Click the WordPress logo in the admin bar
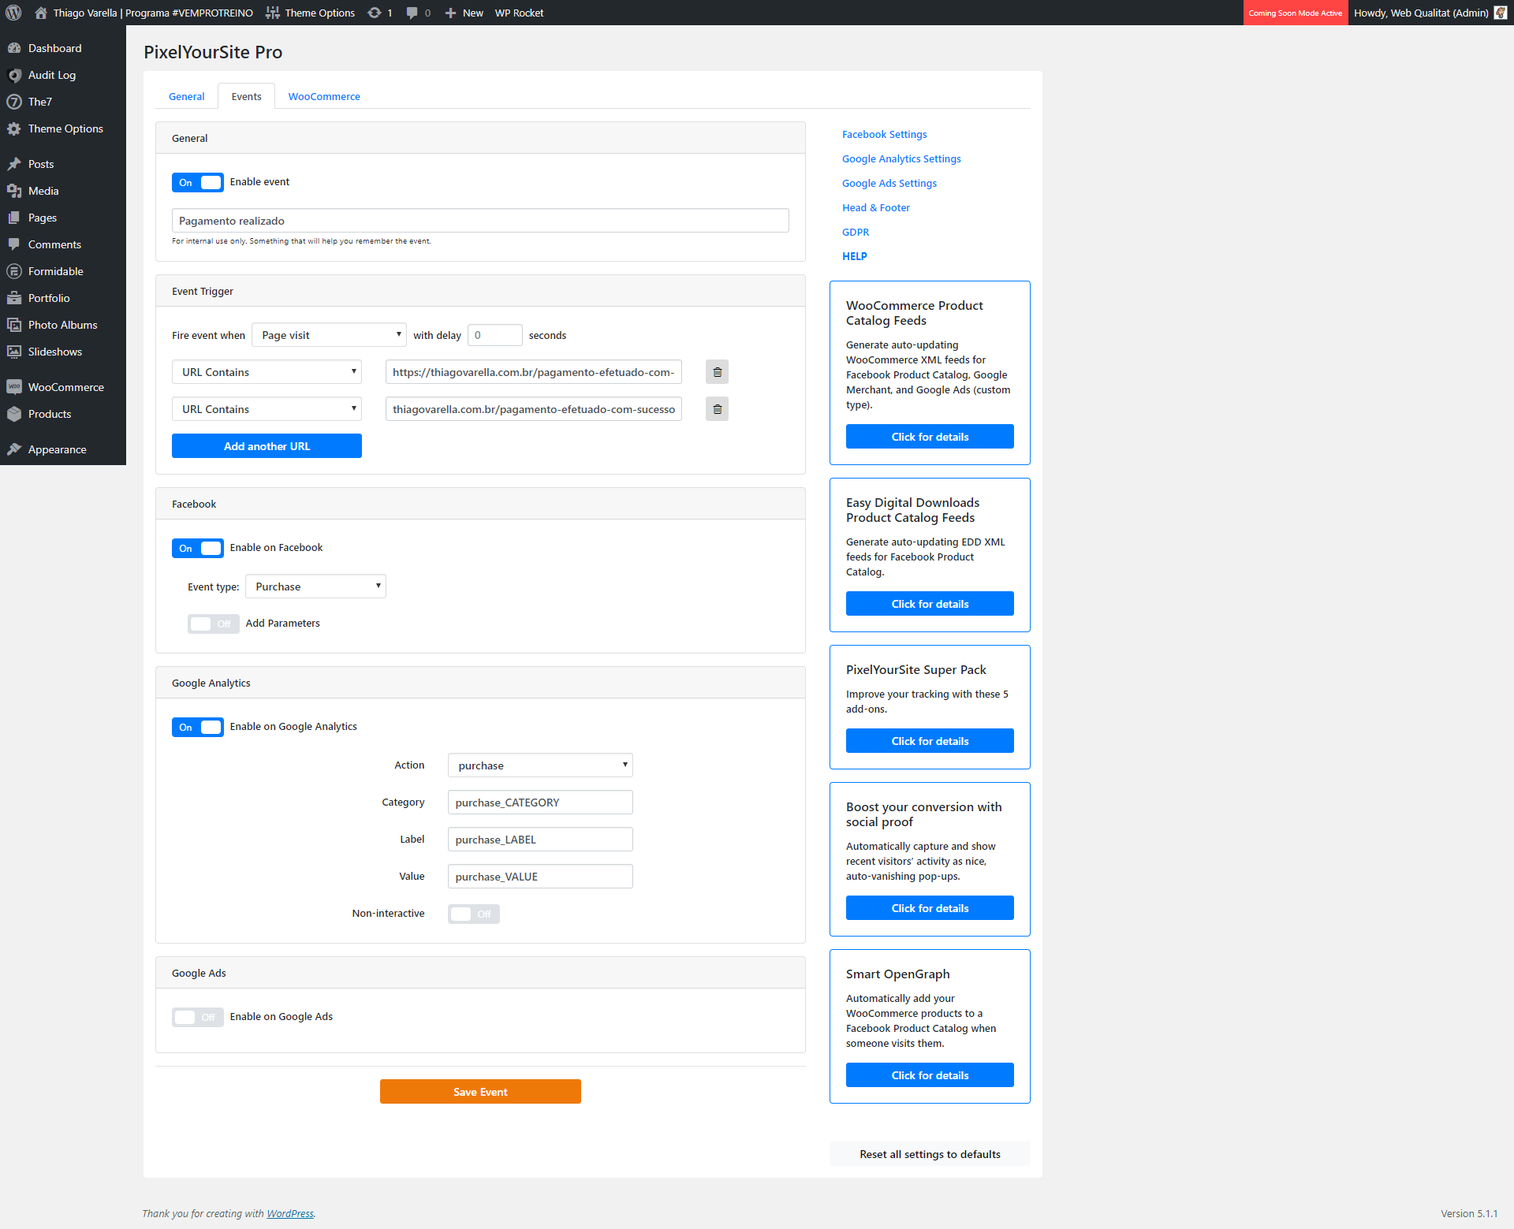This screenshot has height=1229, width=1514. tap(13, 13)
